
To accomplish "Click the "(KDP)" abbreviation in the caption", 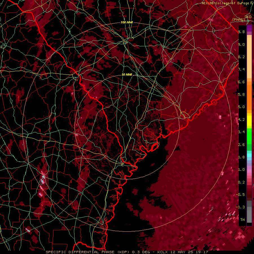I will coord(123,252).
